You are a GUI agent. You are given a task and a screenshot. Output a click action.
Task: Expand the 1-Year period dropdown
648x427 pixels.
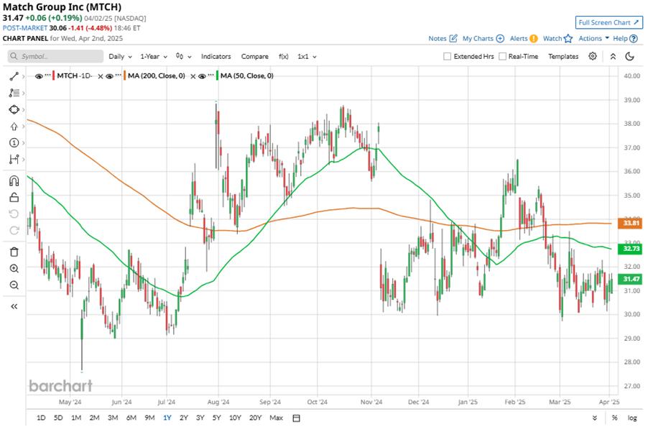(154, 56)
